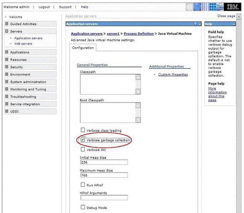Navigate to Application servers breadcrumb
The image size is (244, 213).
click(87, 34)
